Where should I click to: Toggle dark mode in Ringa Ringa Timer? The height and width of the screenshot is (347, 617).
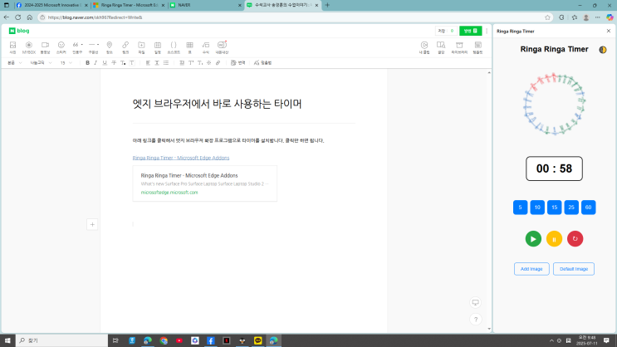(x=602, y=49)
